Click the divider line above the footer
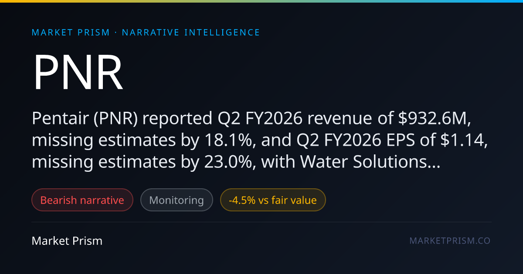 [261, 222]
